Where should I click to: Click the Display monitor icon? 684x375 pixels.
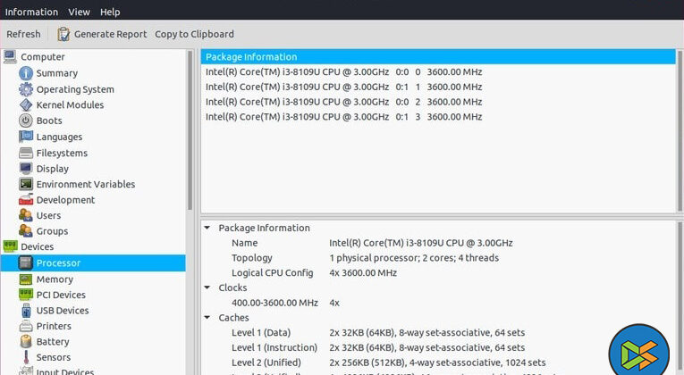(26, 169)
